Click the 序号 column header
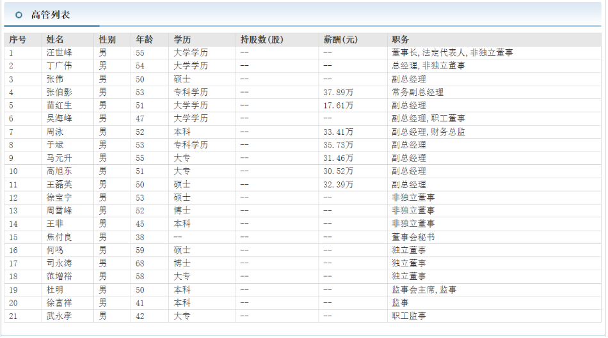608x338 pixels. coord(17,40)
